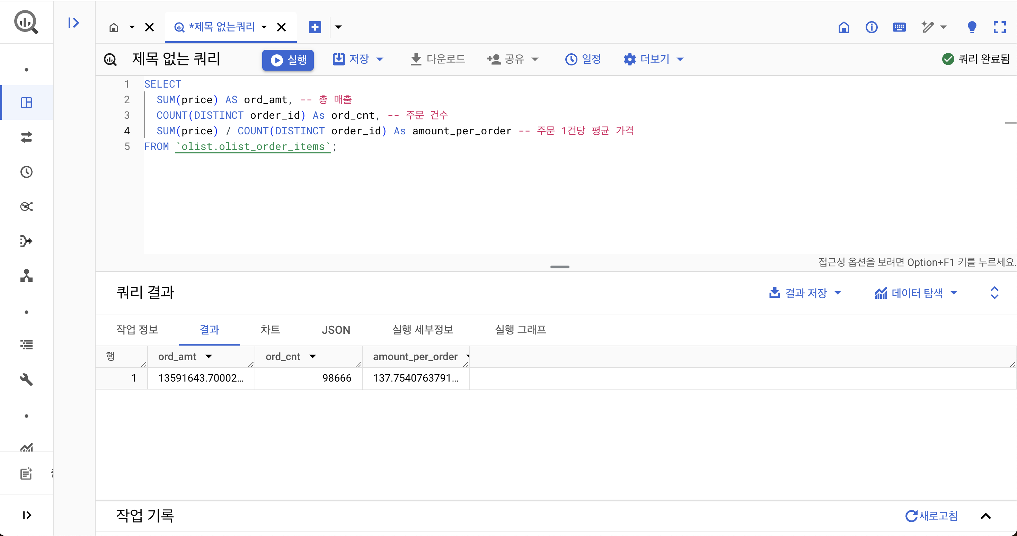Click the editor/results pane divider handle
The image size is (1017, 536).
coord(559,267)
